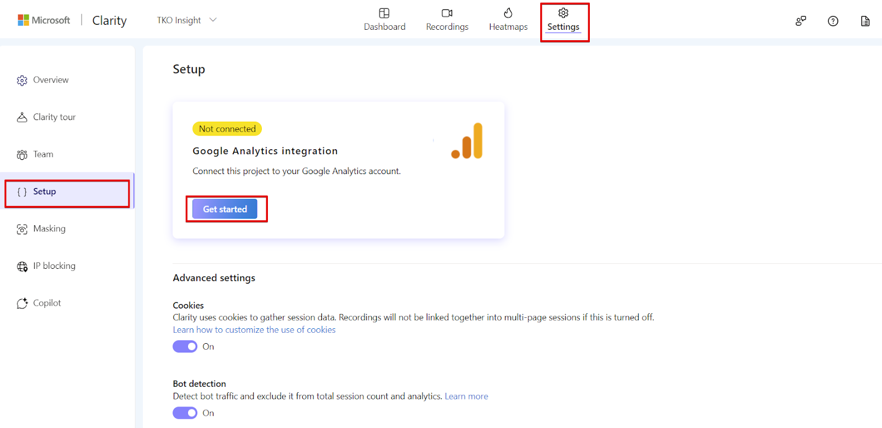Screen dimensions: 882x428
Task: Click the 'Cookies' section label
Action: (188, 306)
